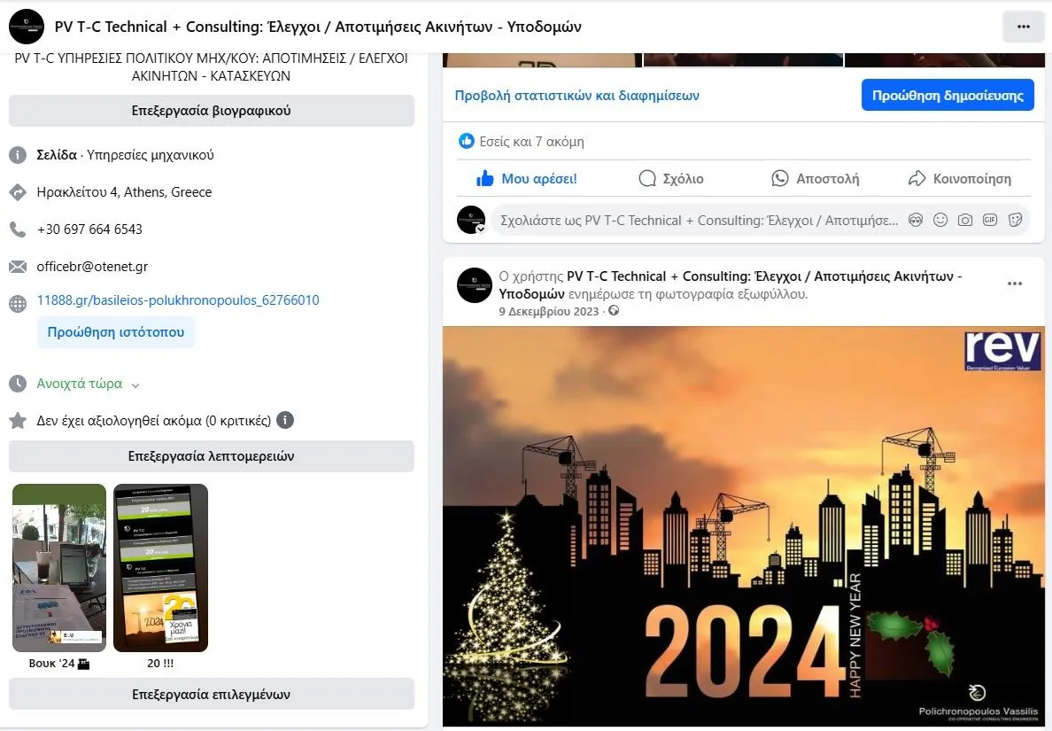Open the emoji picker in comment box
This screenshot has height=731, width=1052.
940,220
